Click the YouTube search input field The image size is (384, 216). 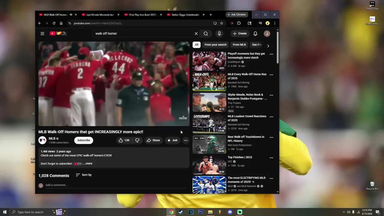[x=143, y=34]
